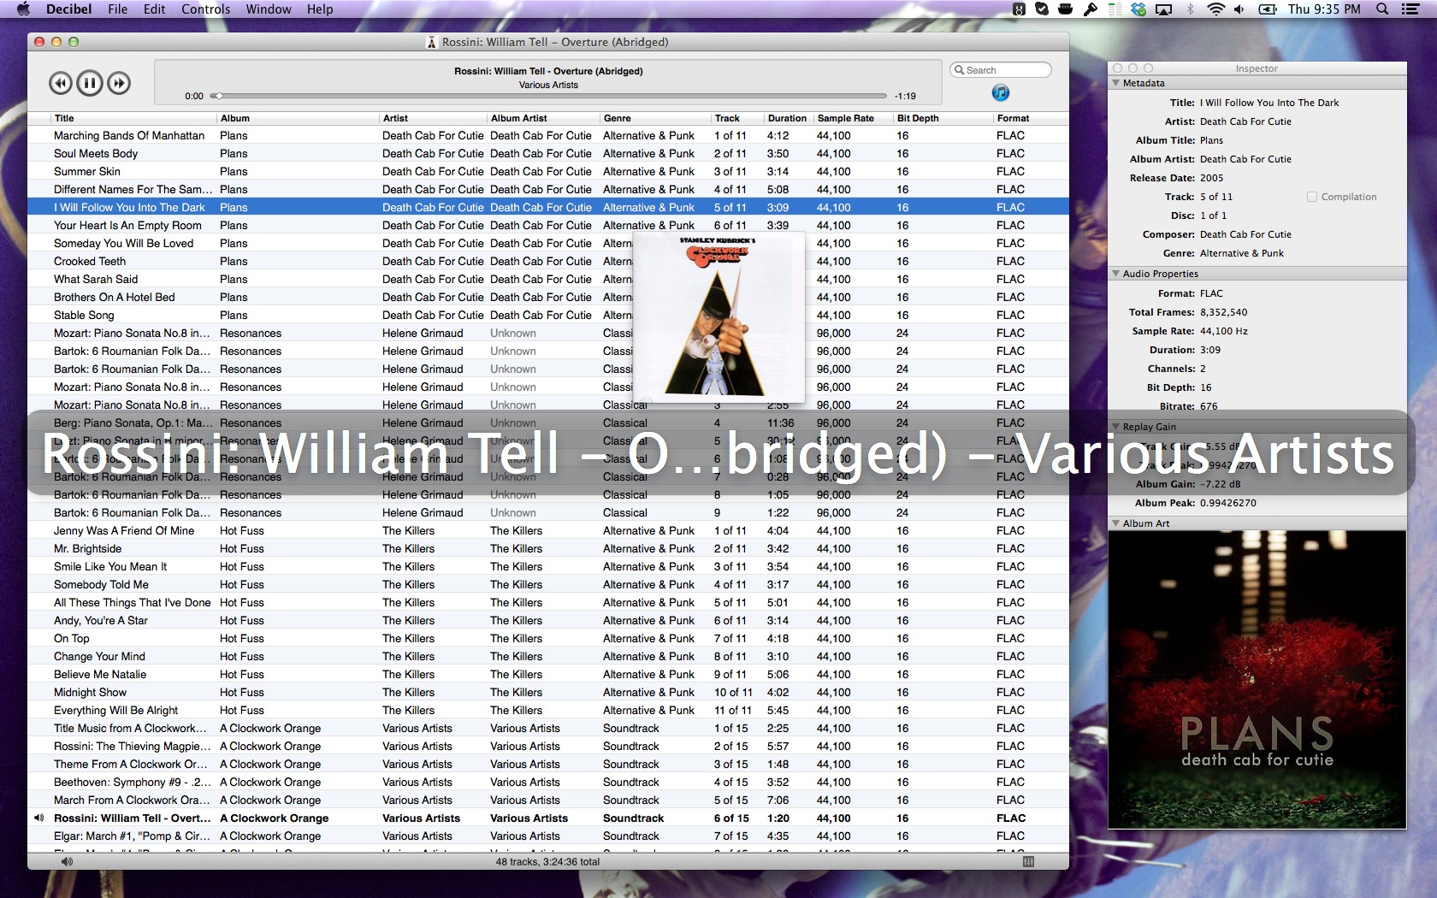The image size is (1437, 898).
Task: Select the track Elgar: March #1
Action: tap(547, 836)
